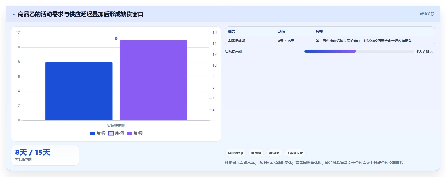Click the 实际提前期 x-axis label under bars
446x177 pixels.
click(x=116, y=125)
